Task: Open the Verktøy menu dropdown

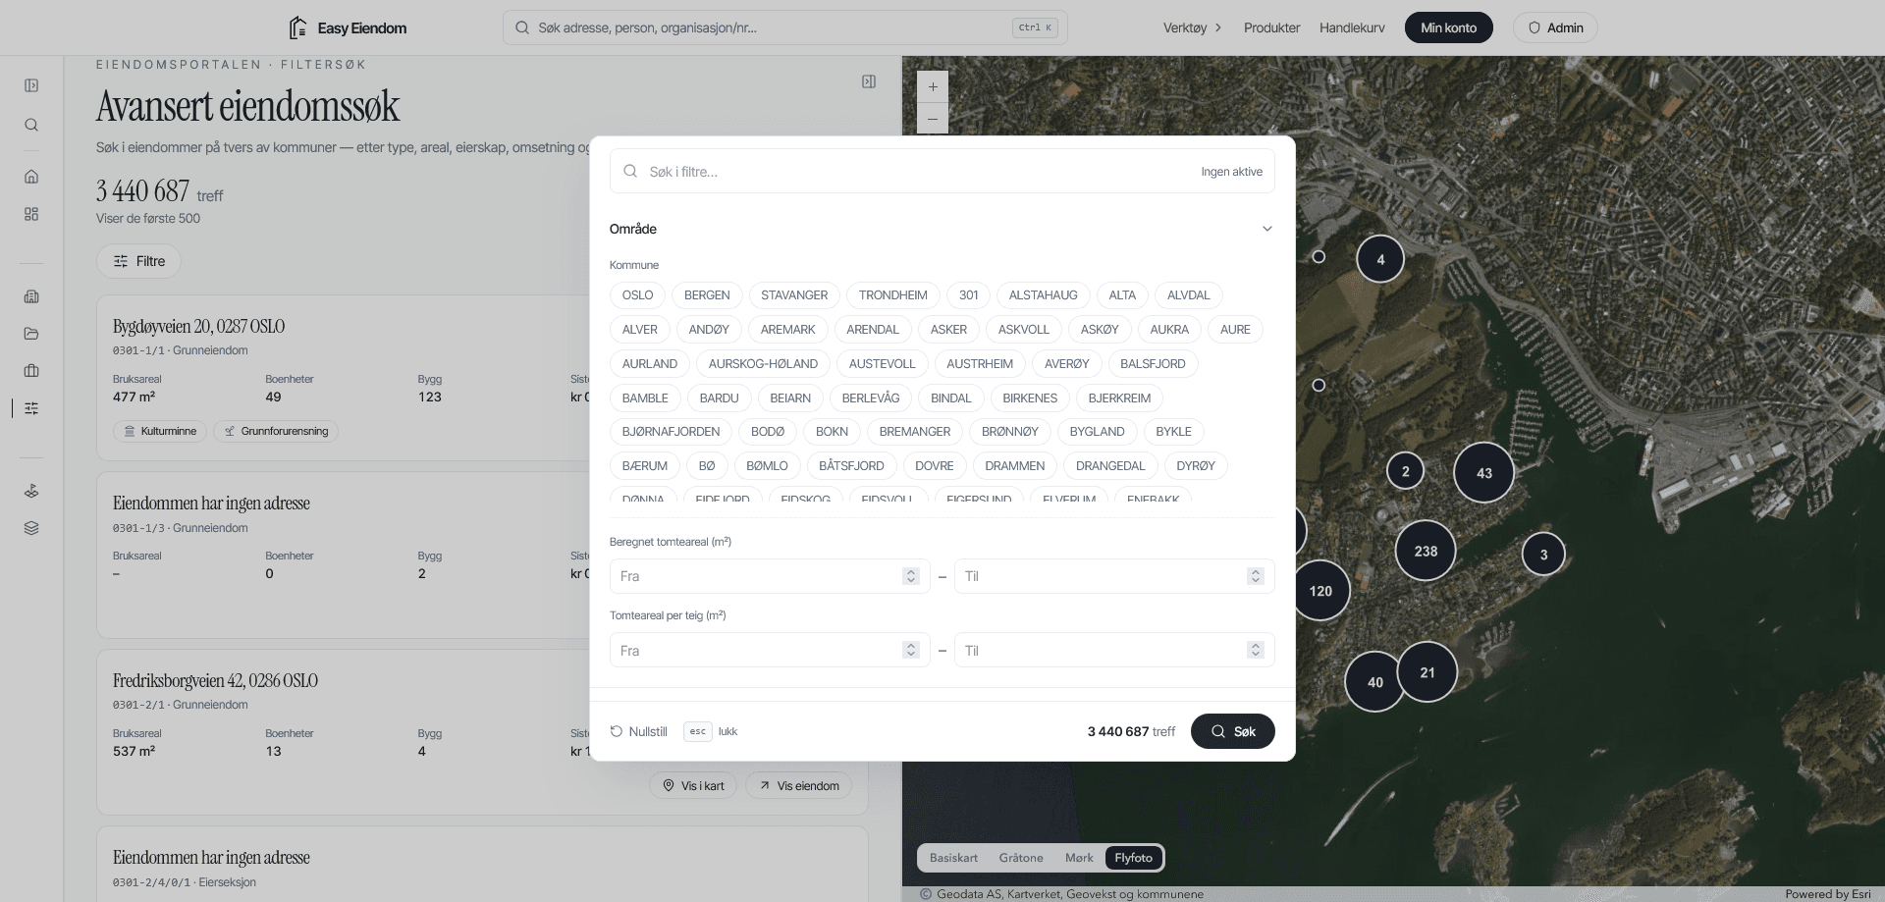Action: [1192, 27]
